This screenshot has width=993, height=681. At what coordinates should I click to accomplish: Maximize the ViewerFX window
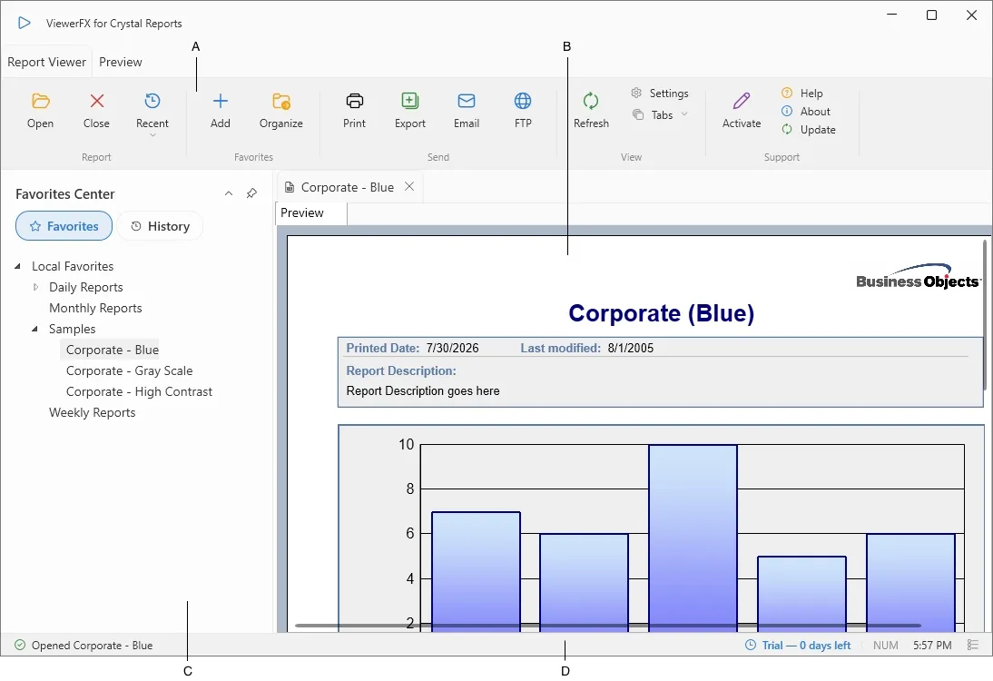931,15
